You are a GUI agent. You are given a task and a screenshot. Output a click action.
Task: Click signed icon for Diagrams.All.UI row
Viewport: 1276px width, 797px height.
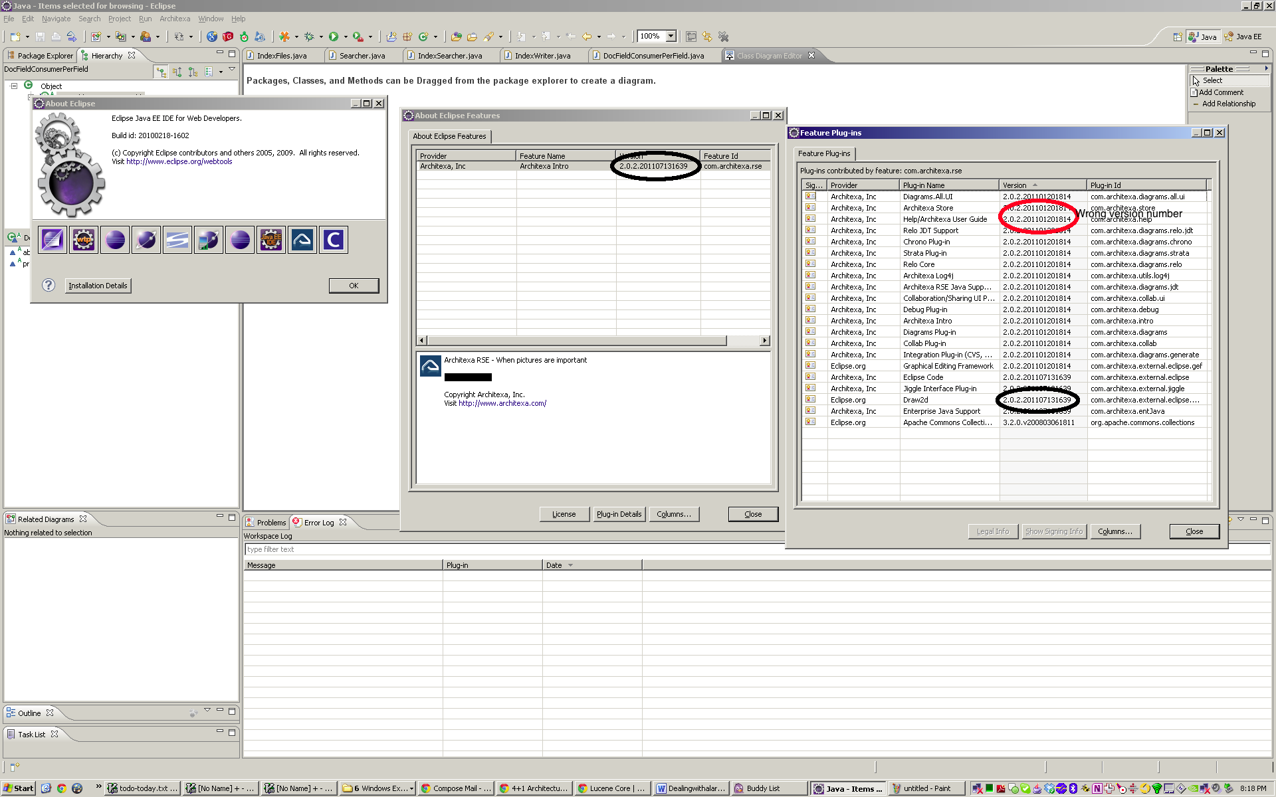(x=810, y=197)
